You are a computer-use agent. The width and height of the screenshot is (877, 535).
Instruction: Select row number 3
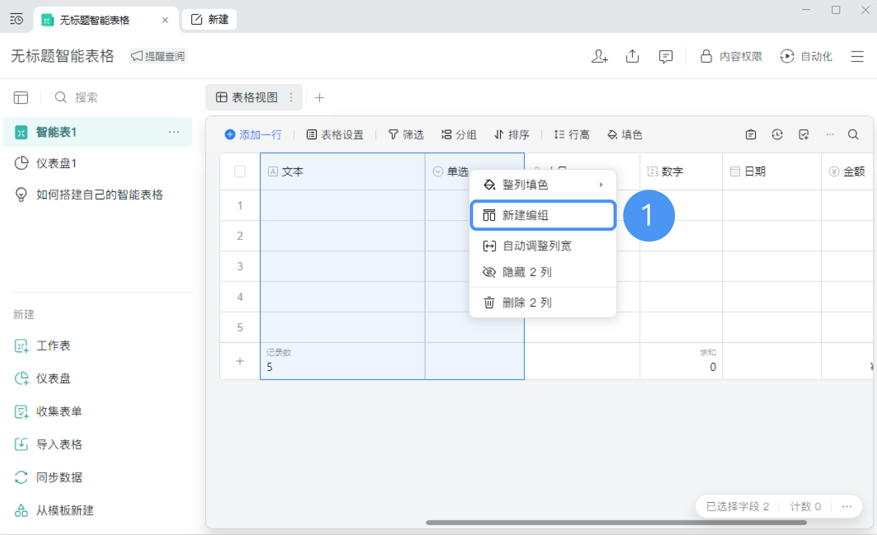click(240, 266)
